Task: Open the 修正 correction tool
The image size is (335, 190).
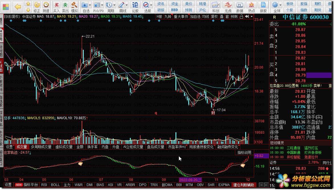Action: coord(37,7)
